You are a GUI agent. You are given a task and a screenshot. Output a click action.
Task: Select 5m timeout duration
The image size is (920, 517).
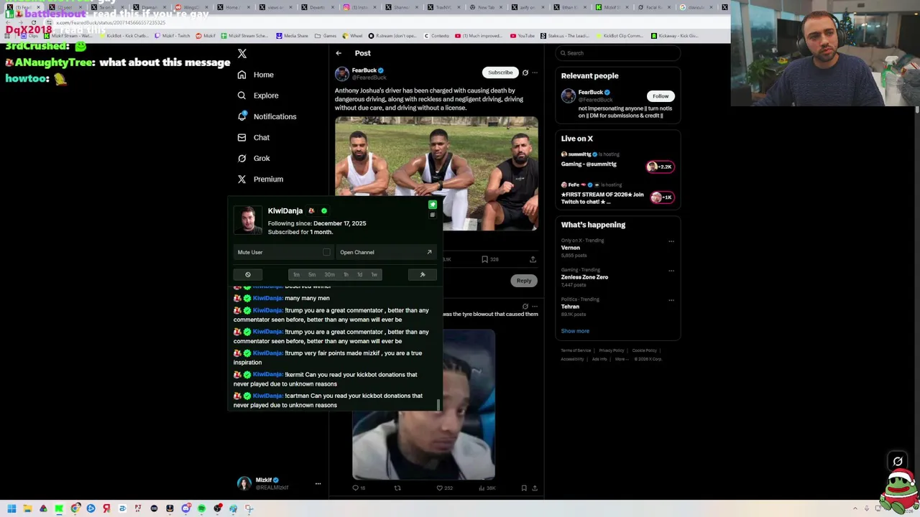tap(312, 274)
